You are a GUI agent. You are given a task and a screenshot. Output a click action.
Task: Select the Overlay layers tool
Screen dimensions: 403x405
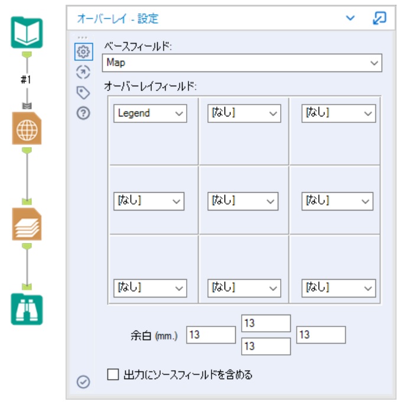(27, 224)
